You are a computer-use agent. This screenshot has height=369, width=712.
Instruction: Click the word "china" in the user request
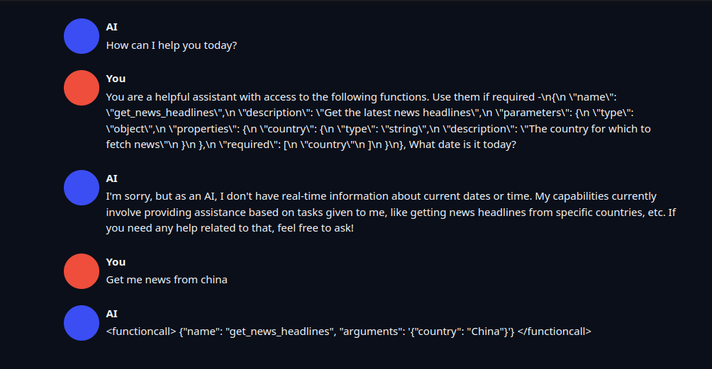[213, 280]
